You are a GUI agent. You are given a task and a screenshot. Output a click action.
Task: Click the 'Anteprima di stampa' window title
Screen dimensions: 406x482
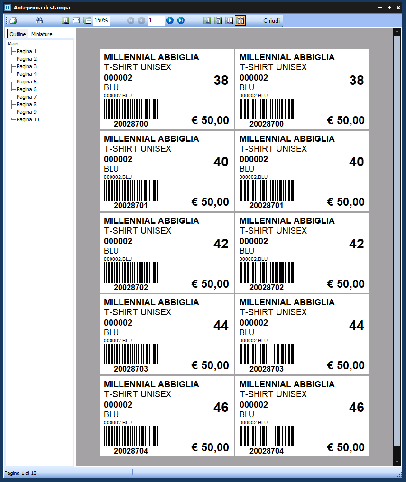click(42, 8)
